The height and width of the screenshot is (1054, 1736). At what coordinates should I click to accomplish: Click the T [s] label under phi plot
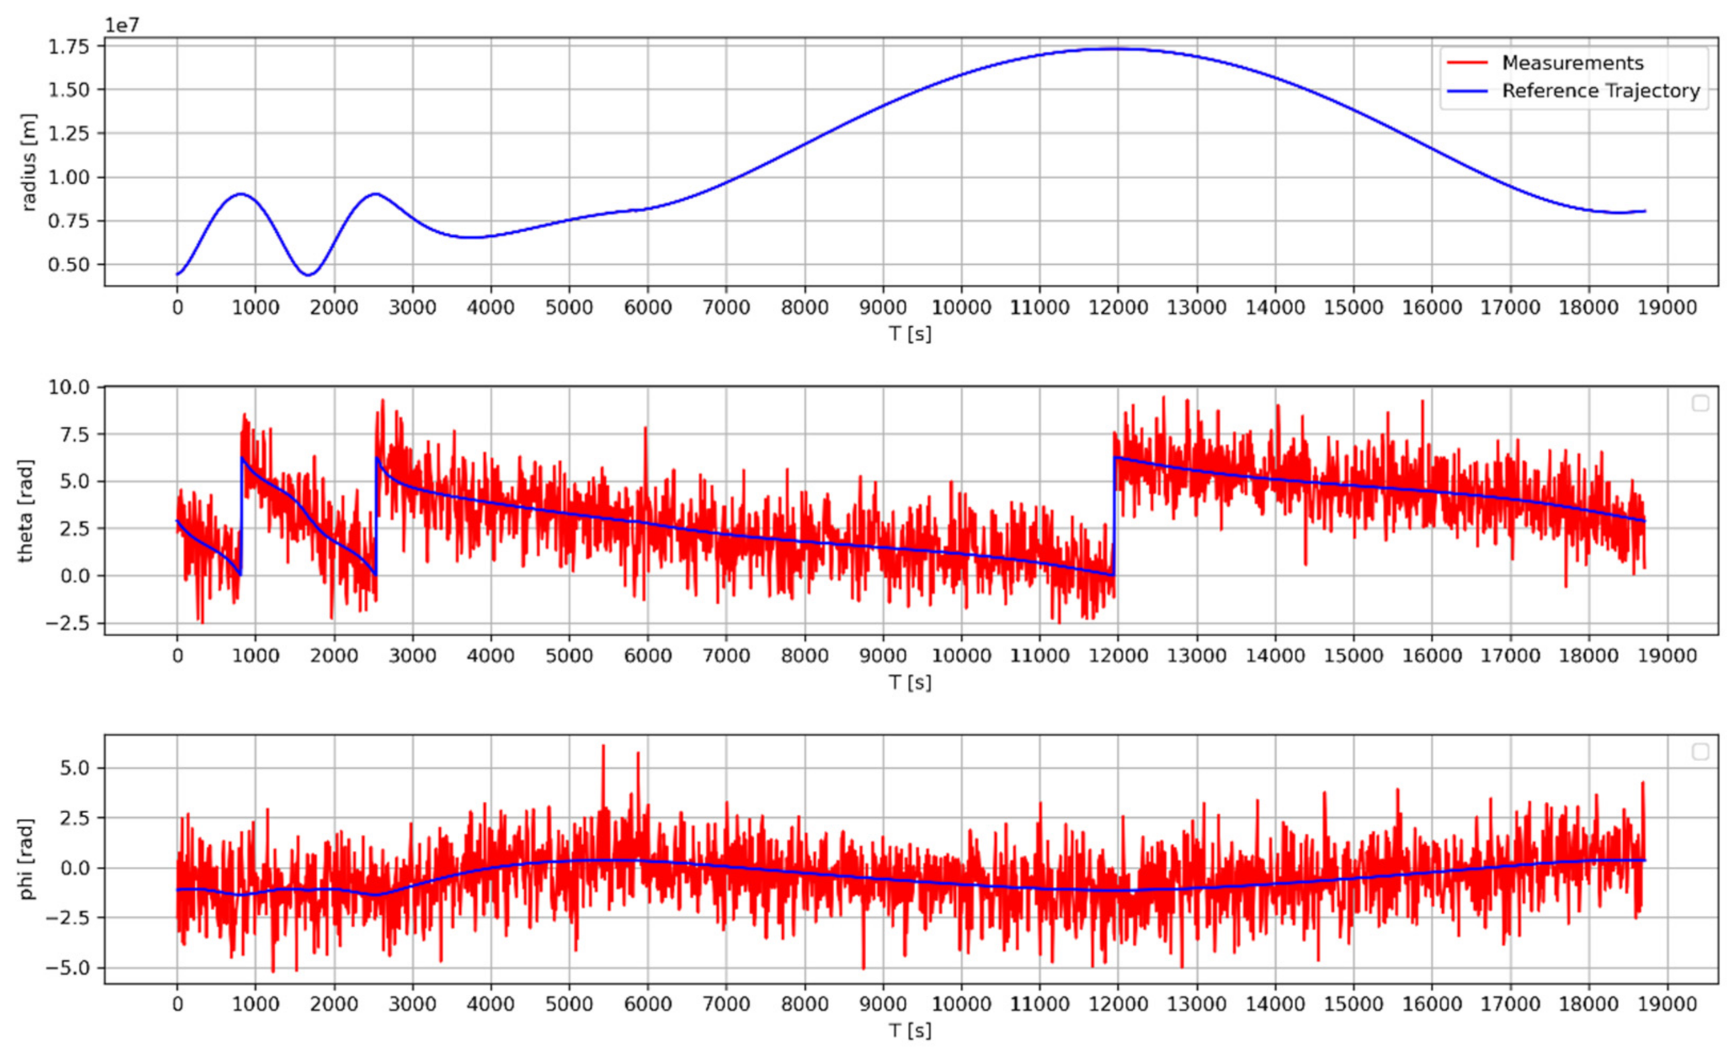[910, 1030]
